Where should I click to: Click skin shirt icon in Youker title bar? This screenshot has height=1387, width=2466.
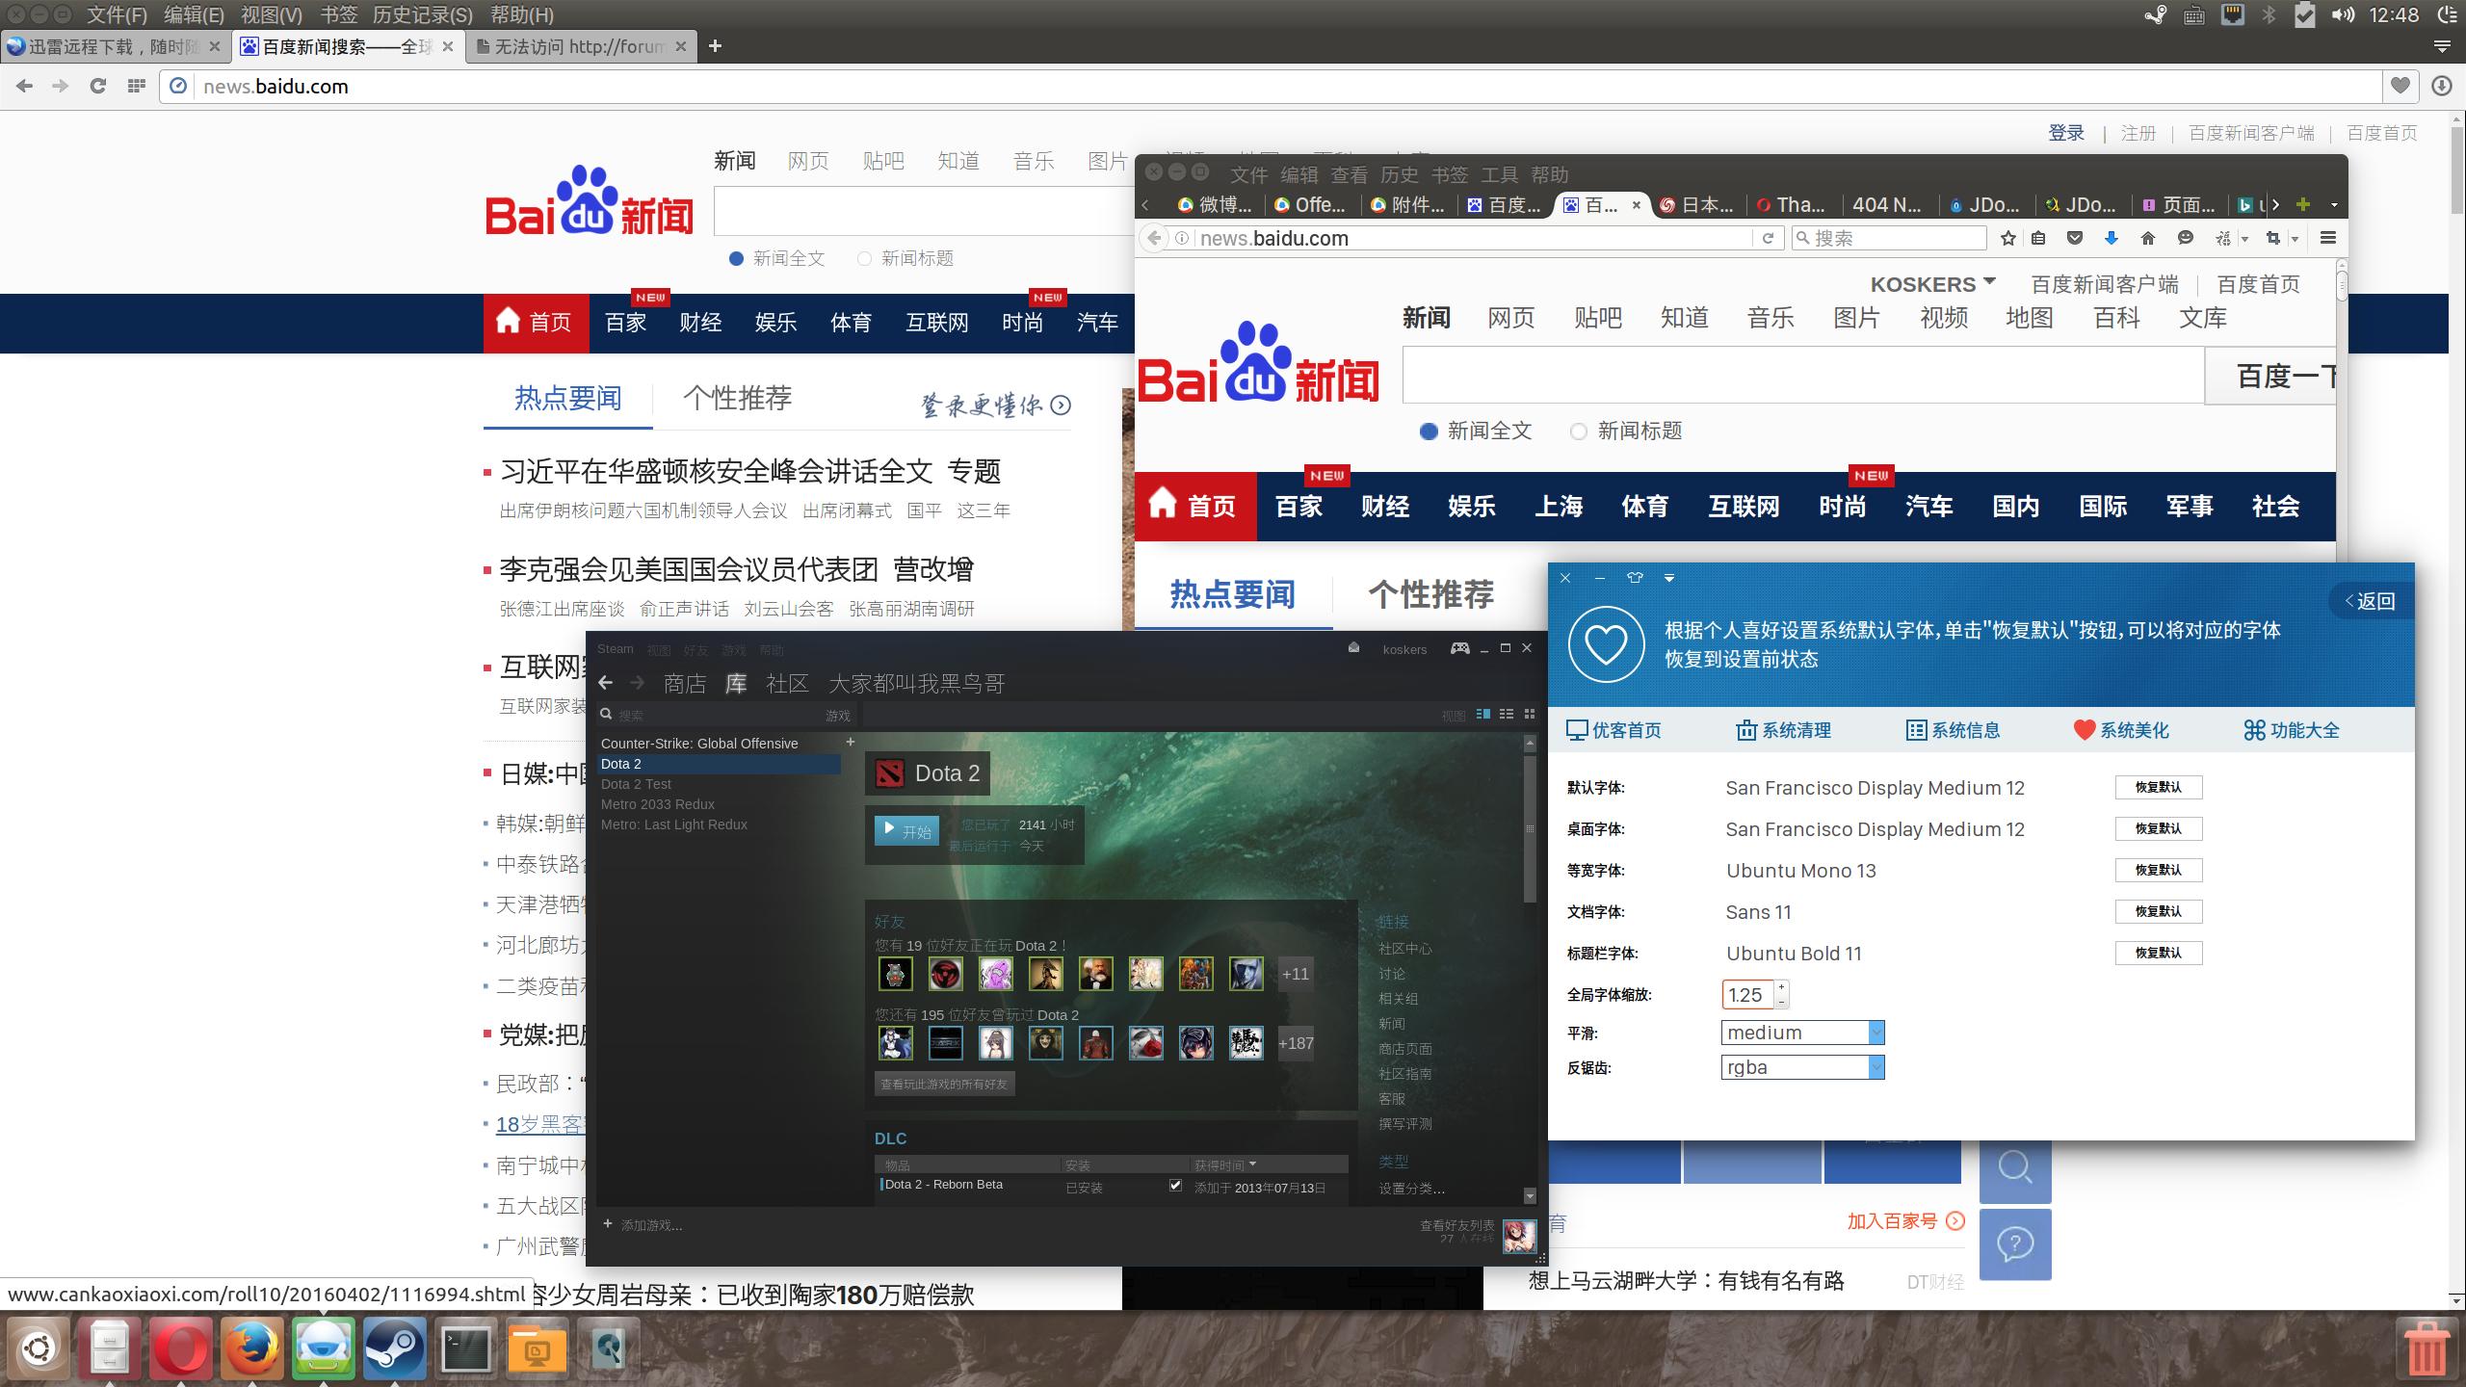tap(1635, 578)
